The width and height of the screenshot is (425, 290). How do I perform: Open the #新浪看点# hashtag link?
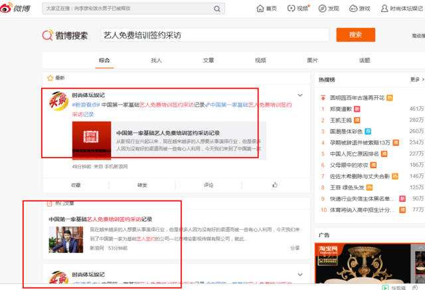(86, 105)
